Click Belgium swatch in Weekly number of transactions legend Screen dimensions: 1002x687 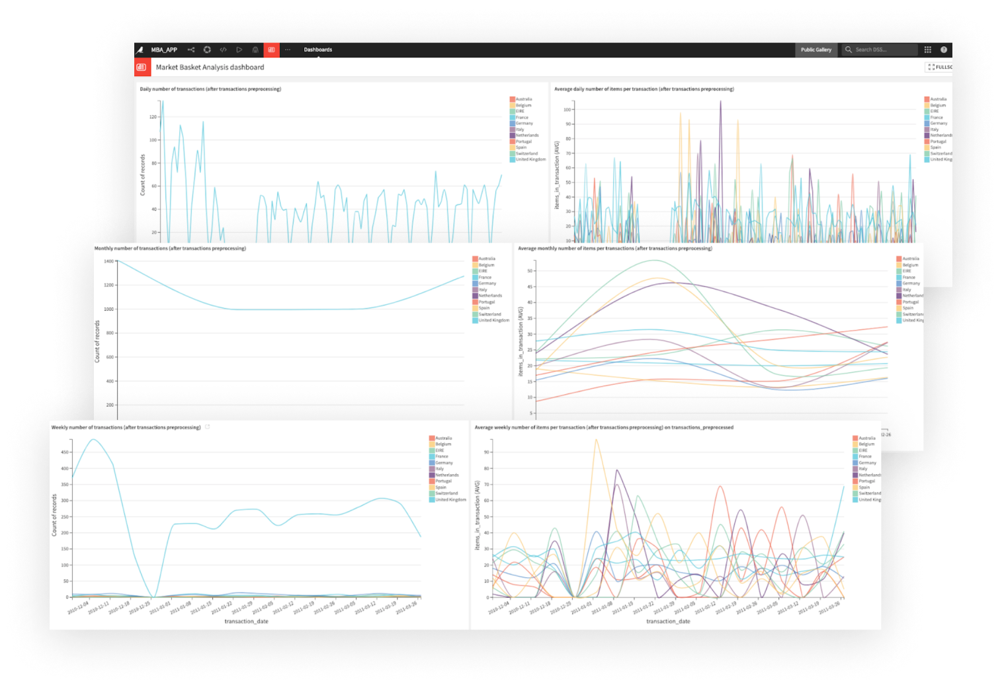point(432,444)
